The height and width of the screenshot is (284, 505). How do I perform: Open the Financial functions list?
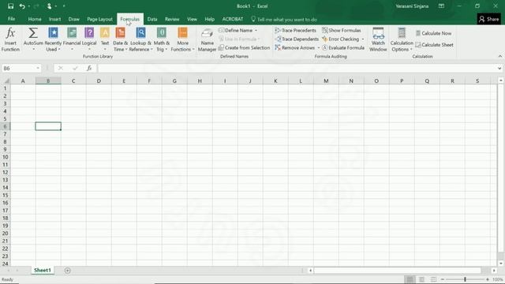tap(72, 39)
